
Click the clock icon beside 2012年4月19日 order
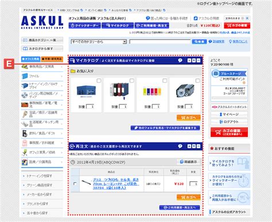(73, 162)
